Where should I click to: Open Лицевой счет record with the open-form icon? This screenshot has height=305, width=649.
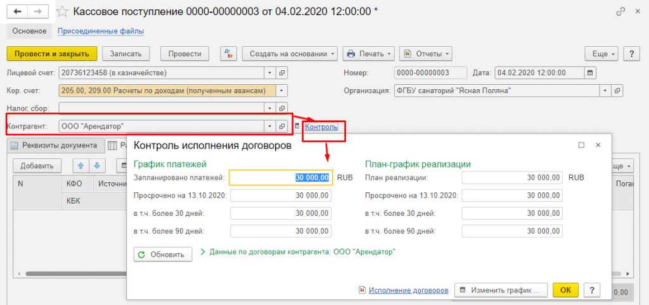(x=283, y=73)
